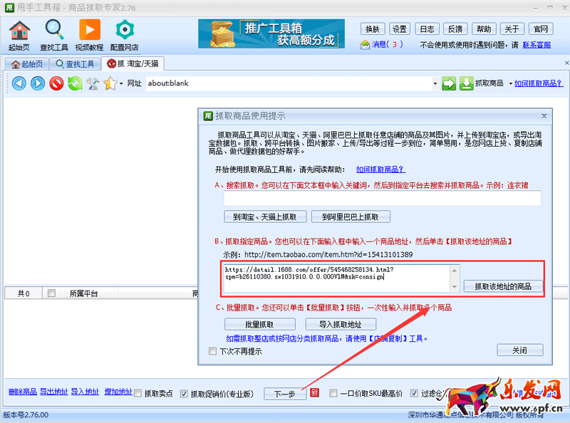Open the wrench and screwdriver tools icon
570x423 pixels.
coord(93,83)
